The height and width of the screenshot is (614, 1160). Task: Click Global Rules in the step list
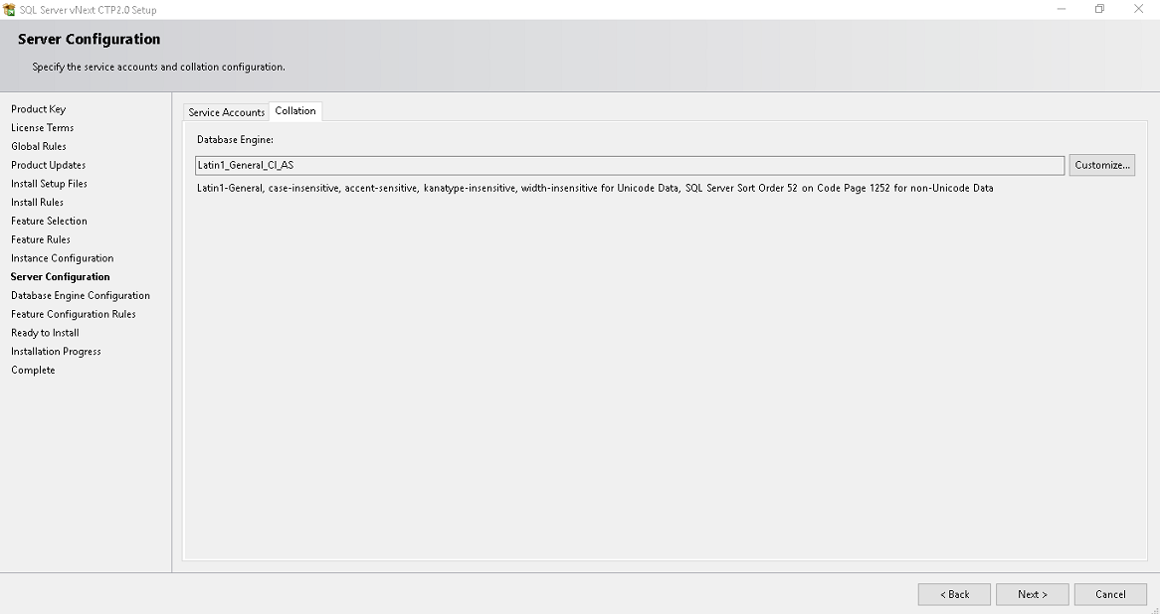point(39,146)
